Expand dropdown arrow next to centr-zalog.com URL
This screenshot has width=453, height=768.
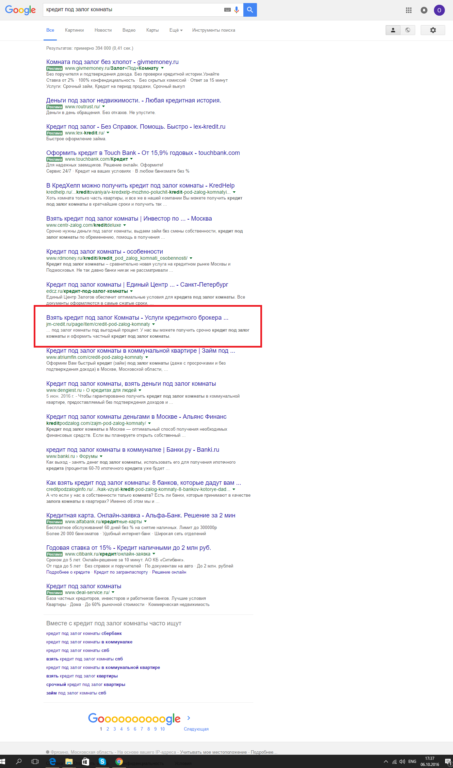[x=125, y=225]
